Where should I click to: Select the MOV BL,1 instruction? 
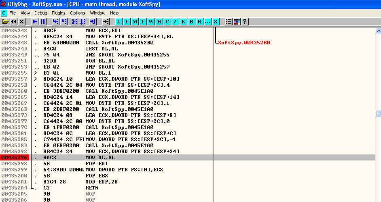98,73
